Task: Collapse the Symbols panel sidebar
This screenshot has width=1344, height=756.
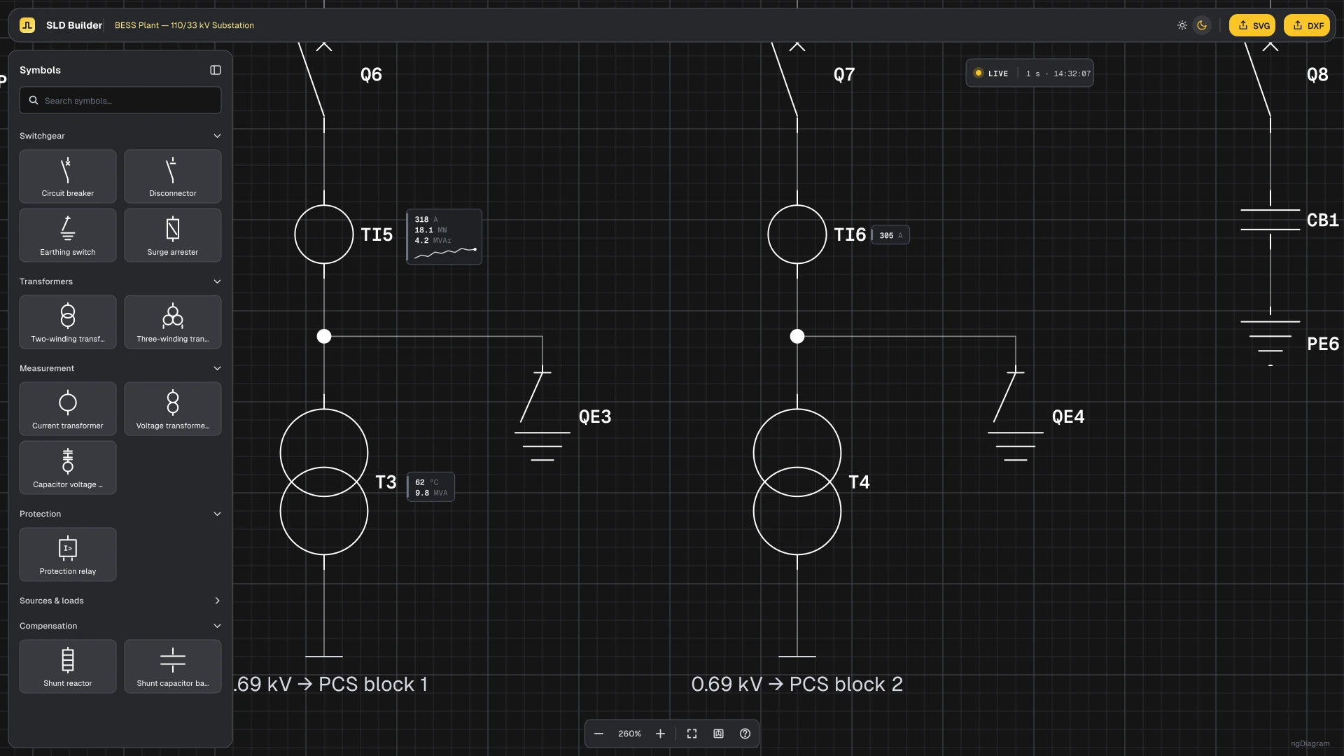Action: (x=216, y=70)
